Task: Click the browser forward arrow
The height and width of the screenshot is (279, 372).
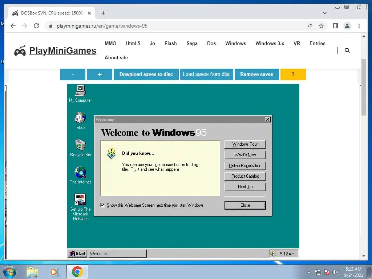Action: point(25,26)
